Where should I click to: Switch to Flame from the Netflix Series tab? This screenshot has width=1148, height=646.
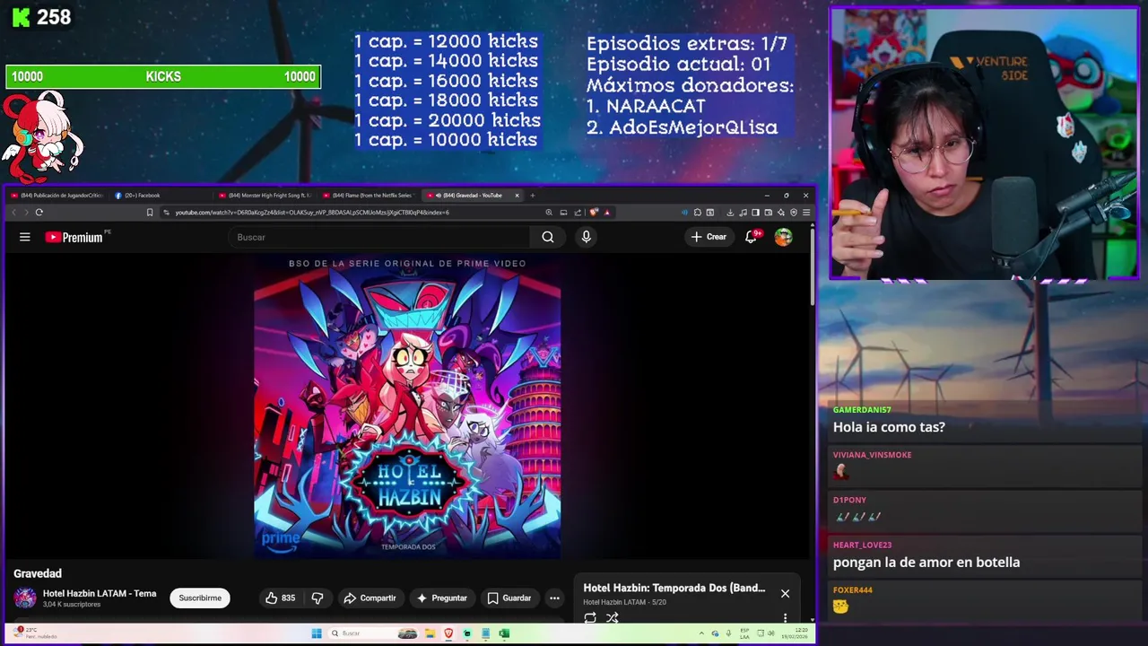pyautogui.click(x=370, y=195)
